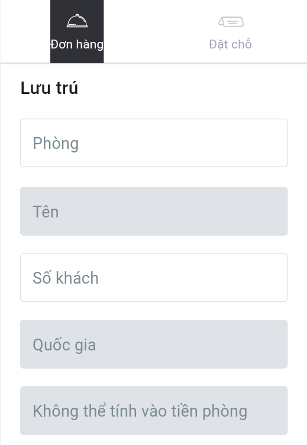Select the Tên name field

(154, 211)
